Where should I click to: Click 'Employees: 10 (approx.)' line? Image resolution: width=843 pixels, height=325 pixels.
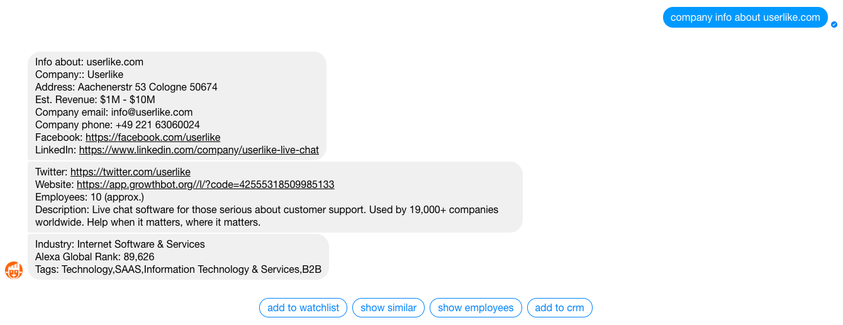pyautogui.click(x=89, y=197)
